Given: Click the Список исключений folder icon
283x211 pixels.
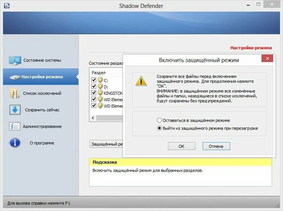Looking at the screenshot, I should tap(15, 93).
